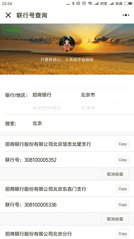The image size is (134, 239).
Task: Tap the text 招商银行股份有限公司北京分行
Action: 39,234
